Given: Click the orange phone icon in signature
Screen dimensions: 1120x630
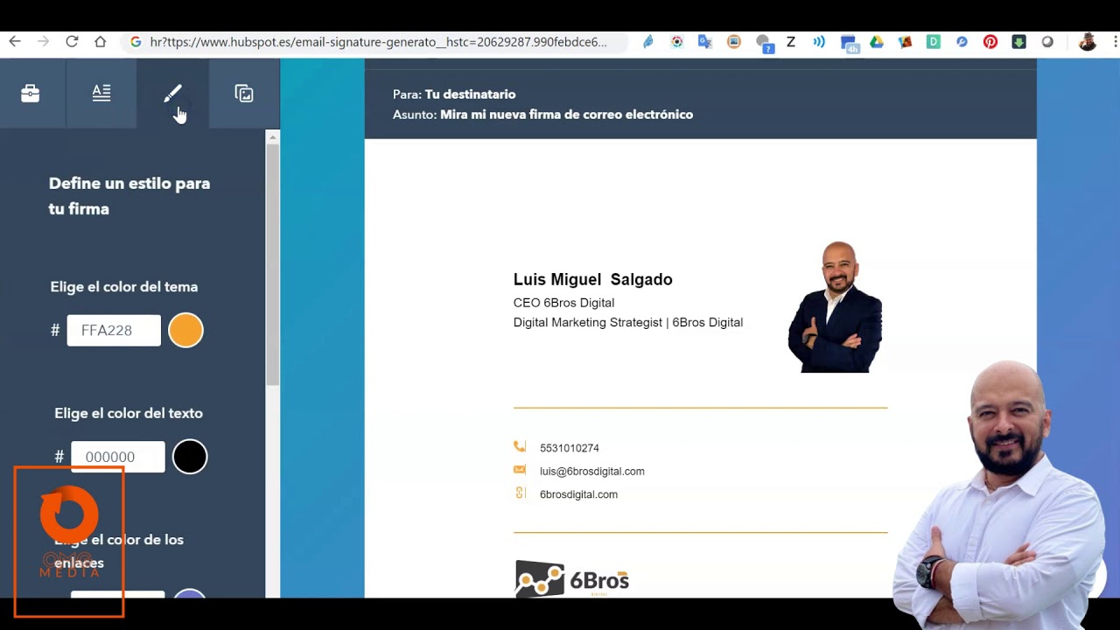Looking at the screenshot, I should 520,447.
